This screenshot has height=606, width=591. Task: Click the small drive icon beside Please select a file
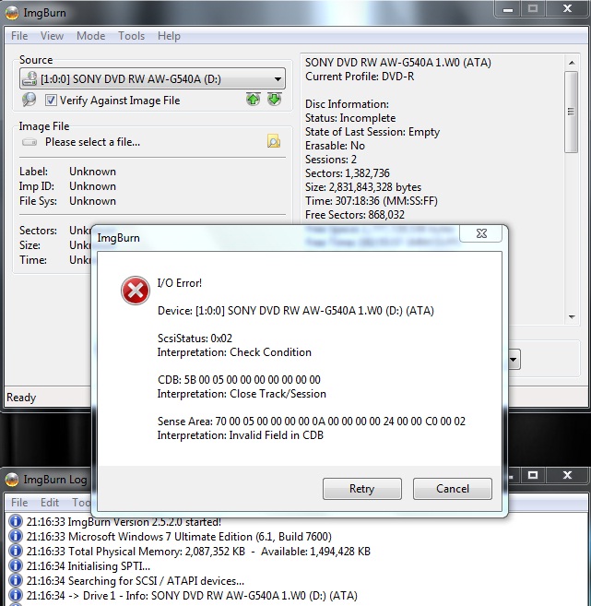30,142
